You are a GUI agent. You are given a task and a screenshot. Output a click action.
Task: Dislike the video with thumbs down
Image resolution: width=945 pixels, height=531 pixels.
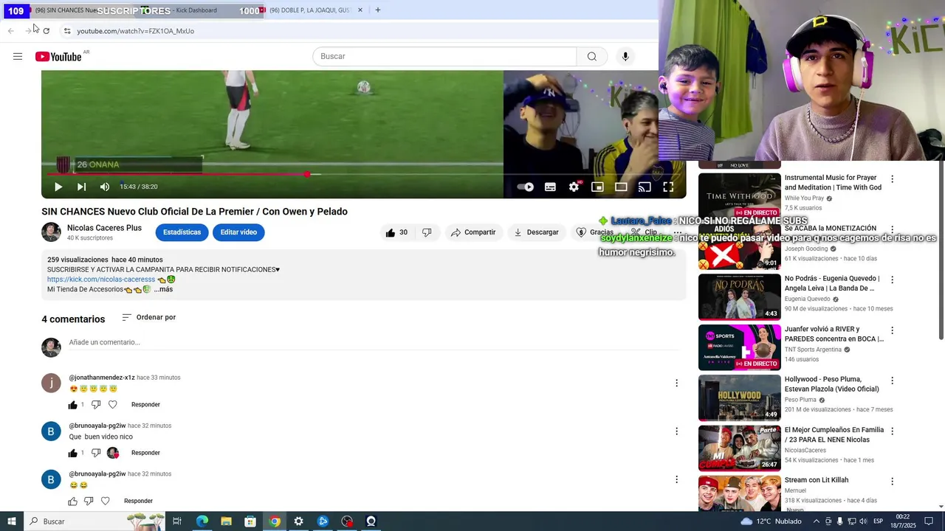[x=427, y=232]
